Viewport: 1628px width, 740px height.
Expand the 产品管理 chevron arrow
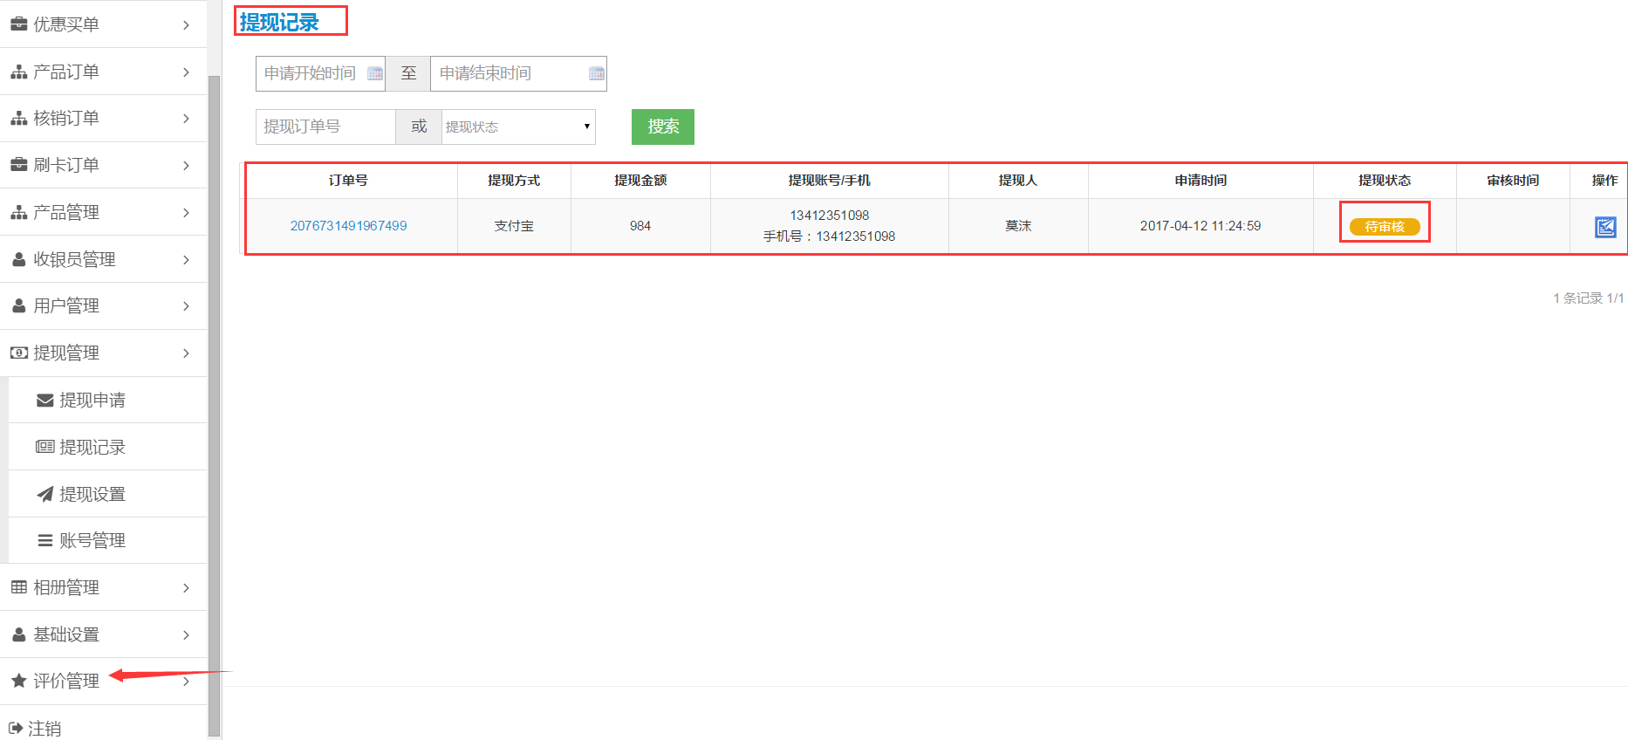[186, 213]
